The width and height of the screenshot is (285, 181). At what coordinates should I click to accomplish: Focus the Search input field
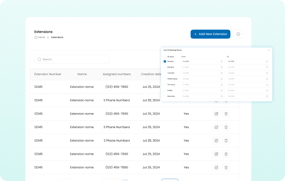[x=73, y=59]
